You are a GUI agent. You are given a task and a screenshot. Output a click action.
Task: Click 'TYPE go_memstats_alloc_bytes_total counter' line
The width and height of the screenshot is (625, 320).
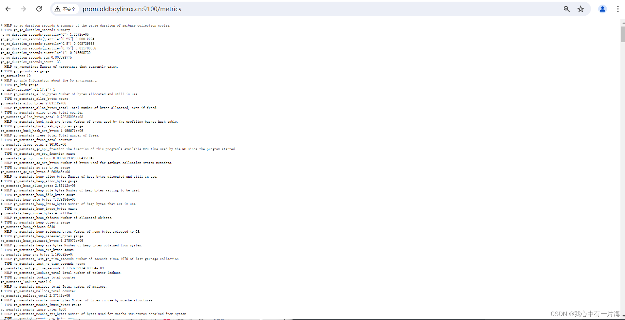tap(42, 112)
